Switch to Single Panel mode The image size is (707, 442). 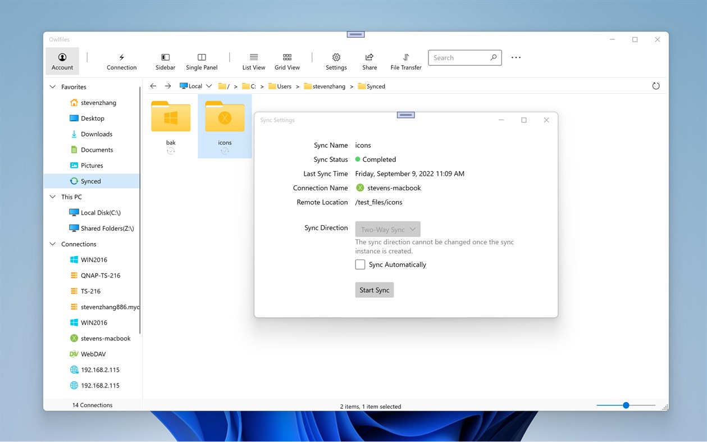(x=201, y=61)
